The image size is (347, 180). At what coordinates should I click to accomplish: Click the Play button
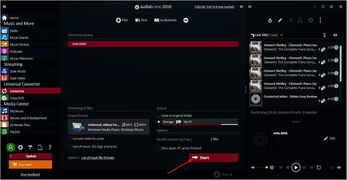click(x=296, y=167)
